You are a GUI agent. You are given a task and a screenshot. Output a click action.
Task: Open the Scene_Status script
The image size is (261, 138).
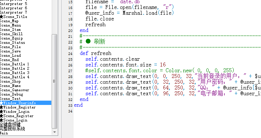point(13,43)
